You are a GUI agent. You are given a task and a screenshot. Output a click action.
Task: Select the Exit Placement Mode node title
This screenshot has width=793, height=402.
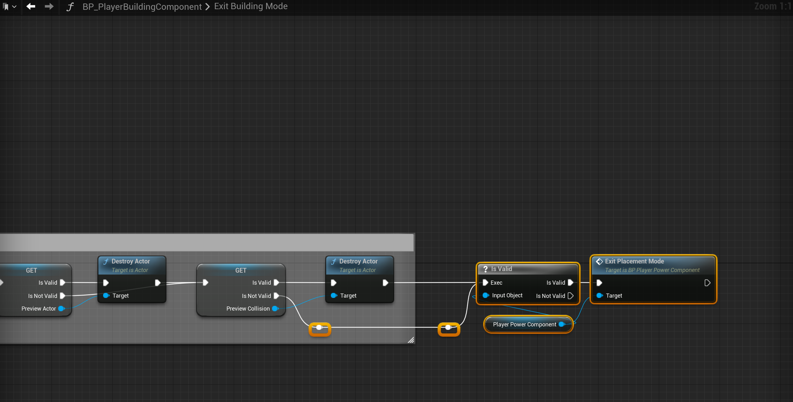point(634,261)
